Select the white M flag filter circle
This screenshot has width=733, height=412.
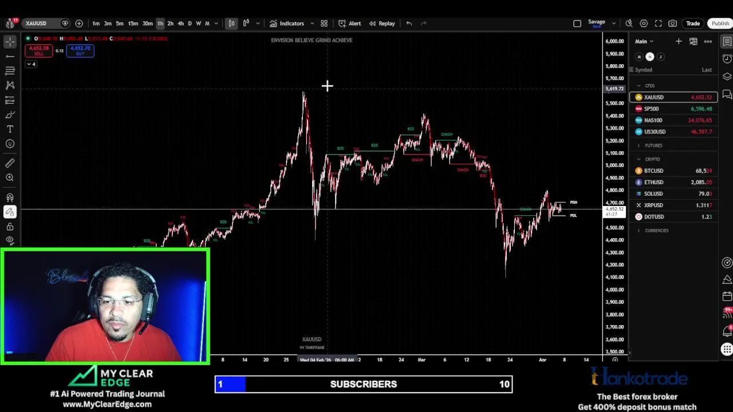tap(649, 57)
